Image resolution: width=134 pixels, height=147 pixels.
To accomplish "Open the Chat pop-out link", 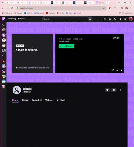I will [x=61, y=100].
